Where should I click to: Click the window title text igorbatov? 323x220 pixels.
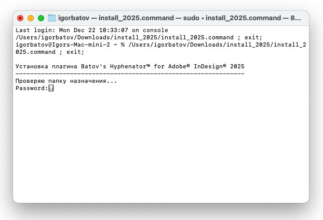(x=74, y=18)
